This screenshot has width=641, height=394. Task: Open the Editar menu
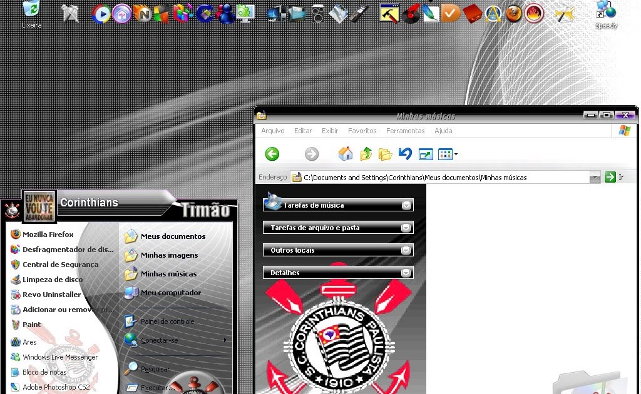[x=303, y=131]
